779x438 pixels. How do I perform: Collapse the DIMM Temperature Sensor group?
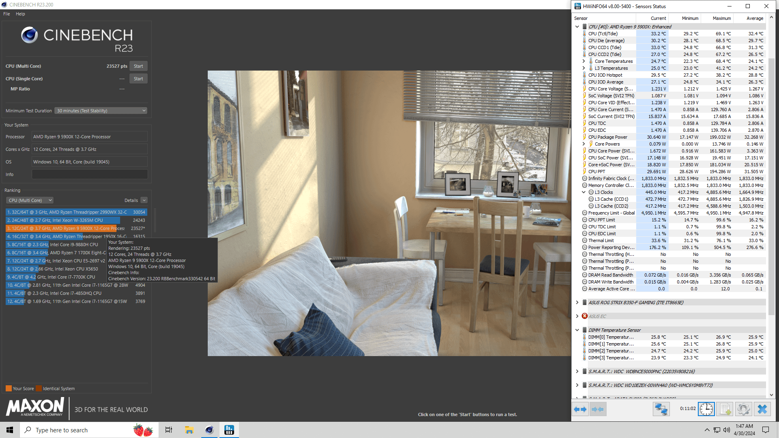tap(577, 330)
